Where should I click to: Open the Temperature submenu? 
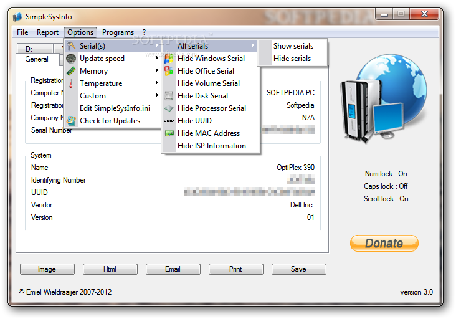[x=113, y=83]
